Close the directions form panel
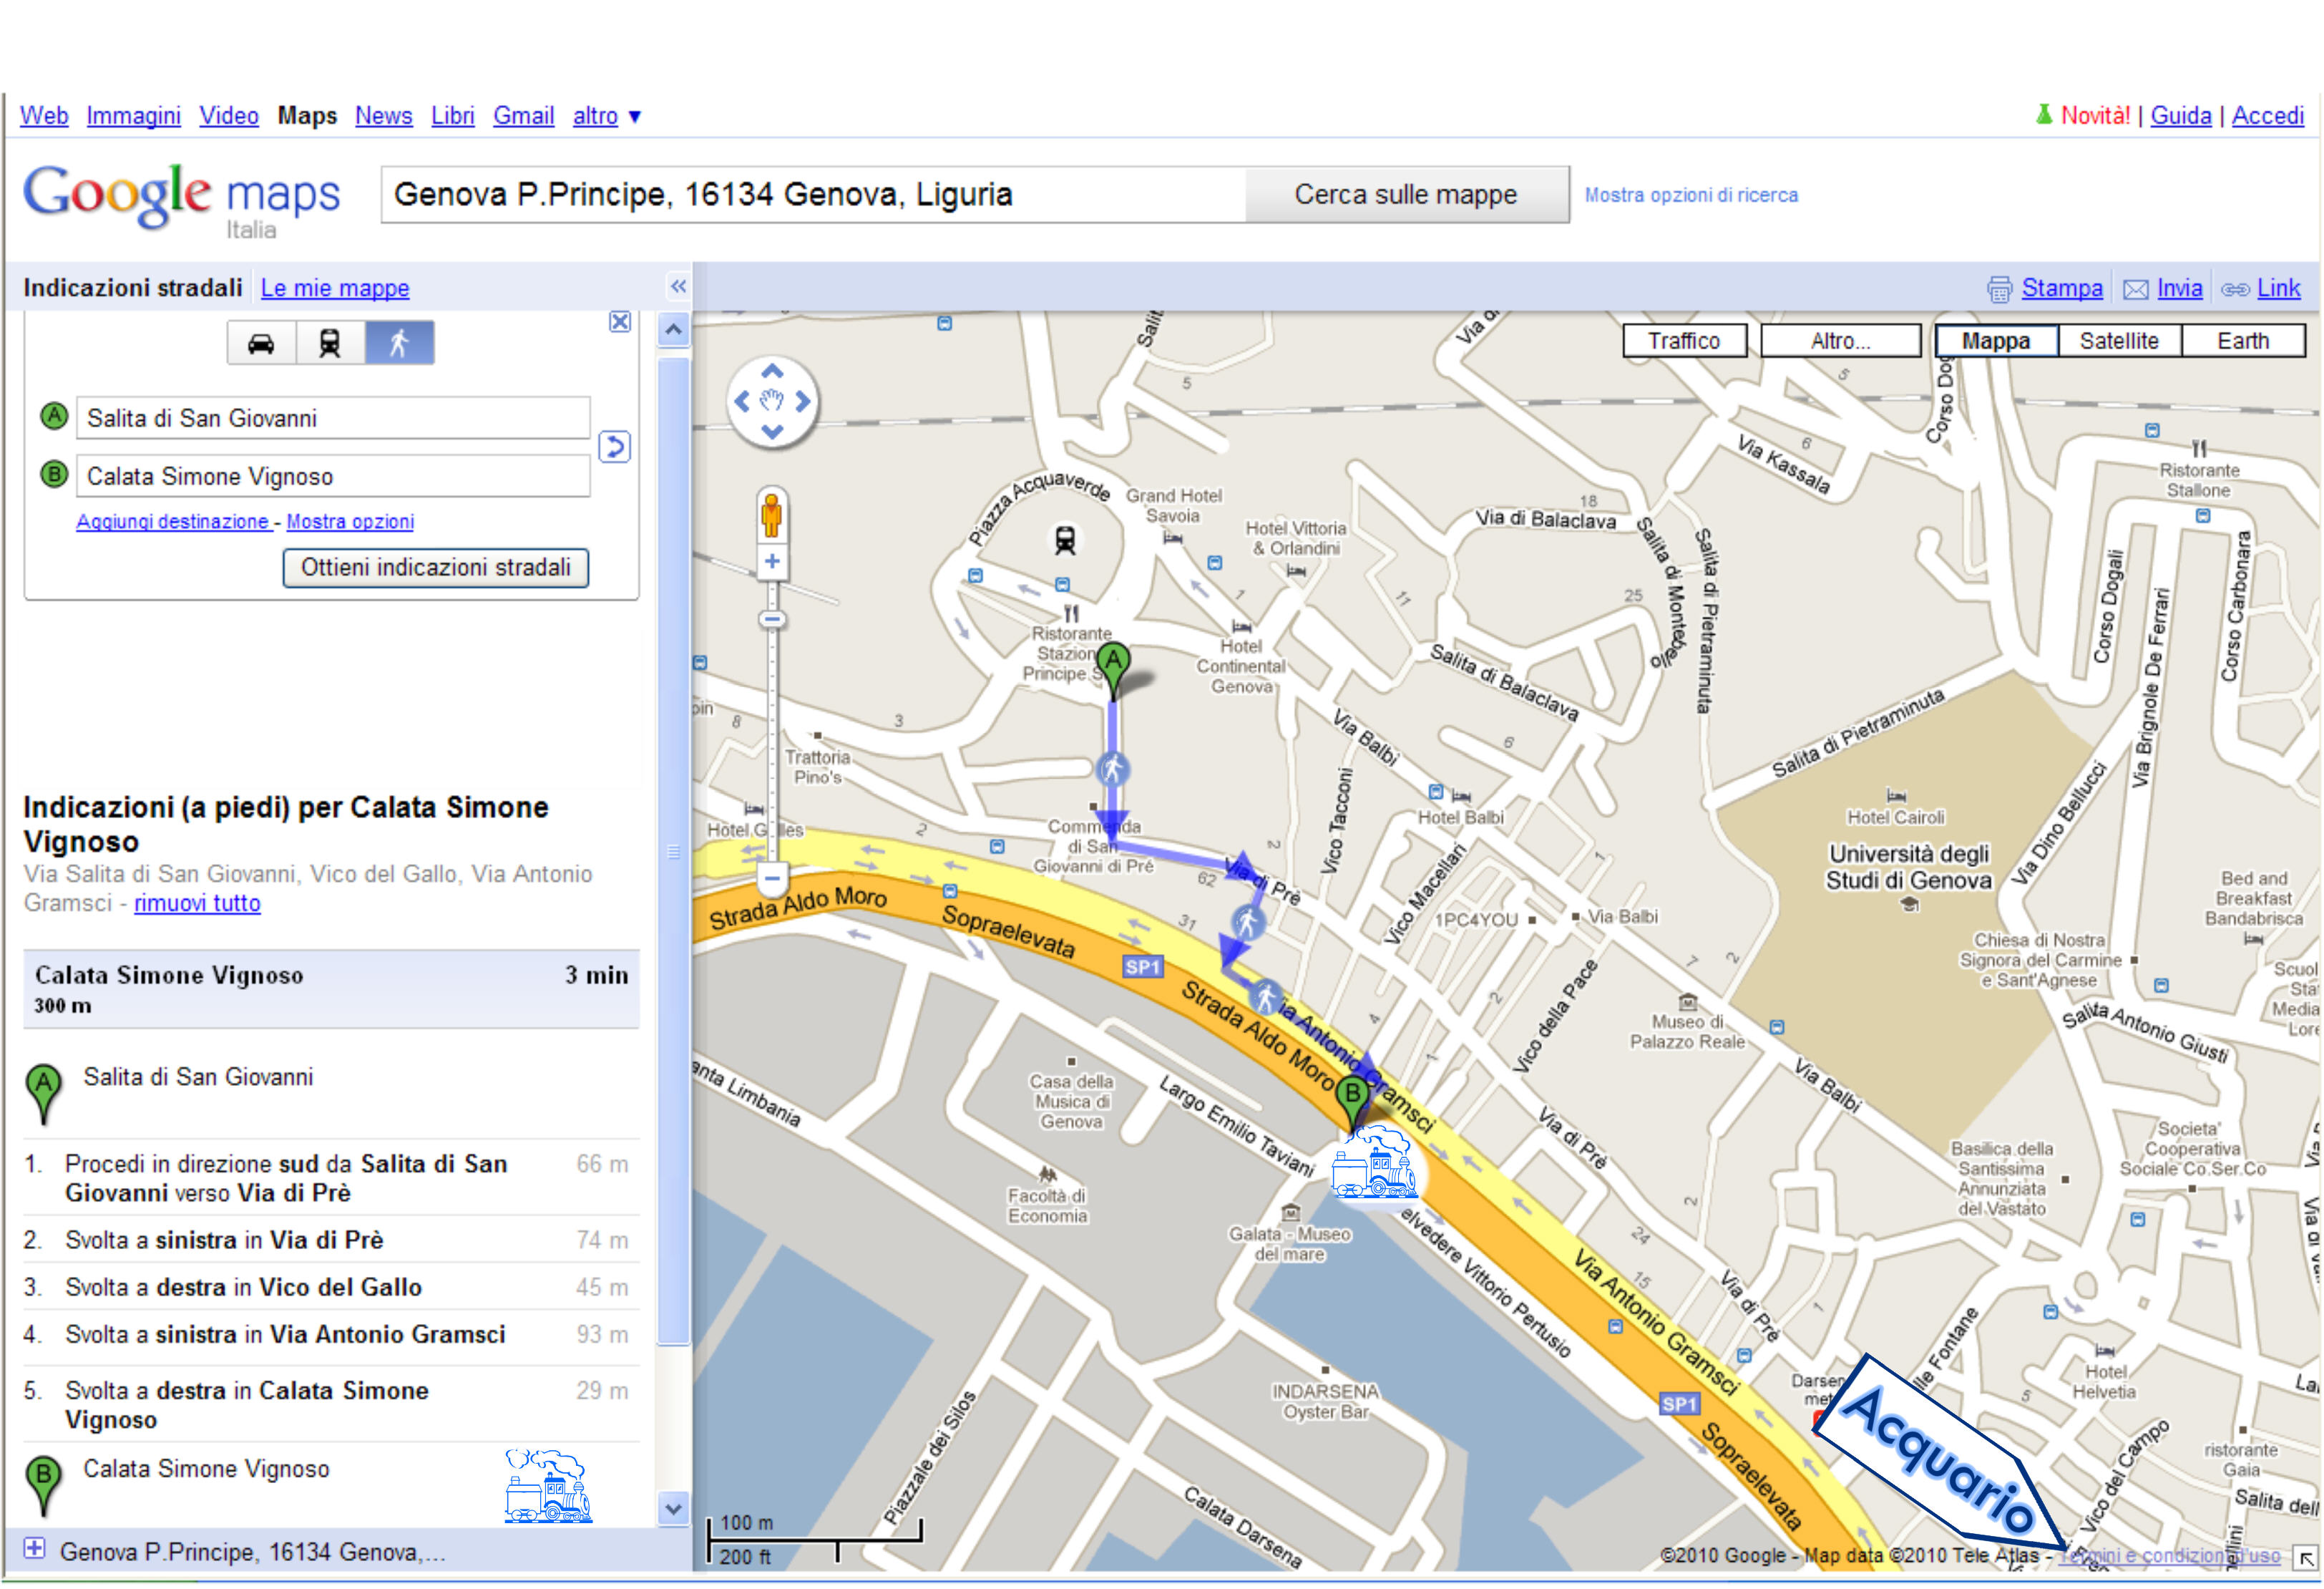The height and width of the screenshot is (1589, 2324). (620, 322)
